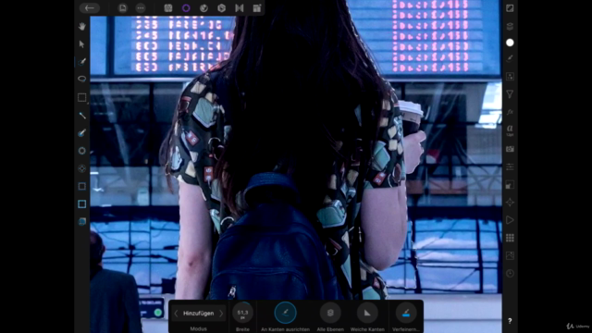Open the fx Layer Effects studio
The image size is (592, 333).
pyautogui.click(x=510, y=112)
